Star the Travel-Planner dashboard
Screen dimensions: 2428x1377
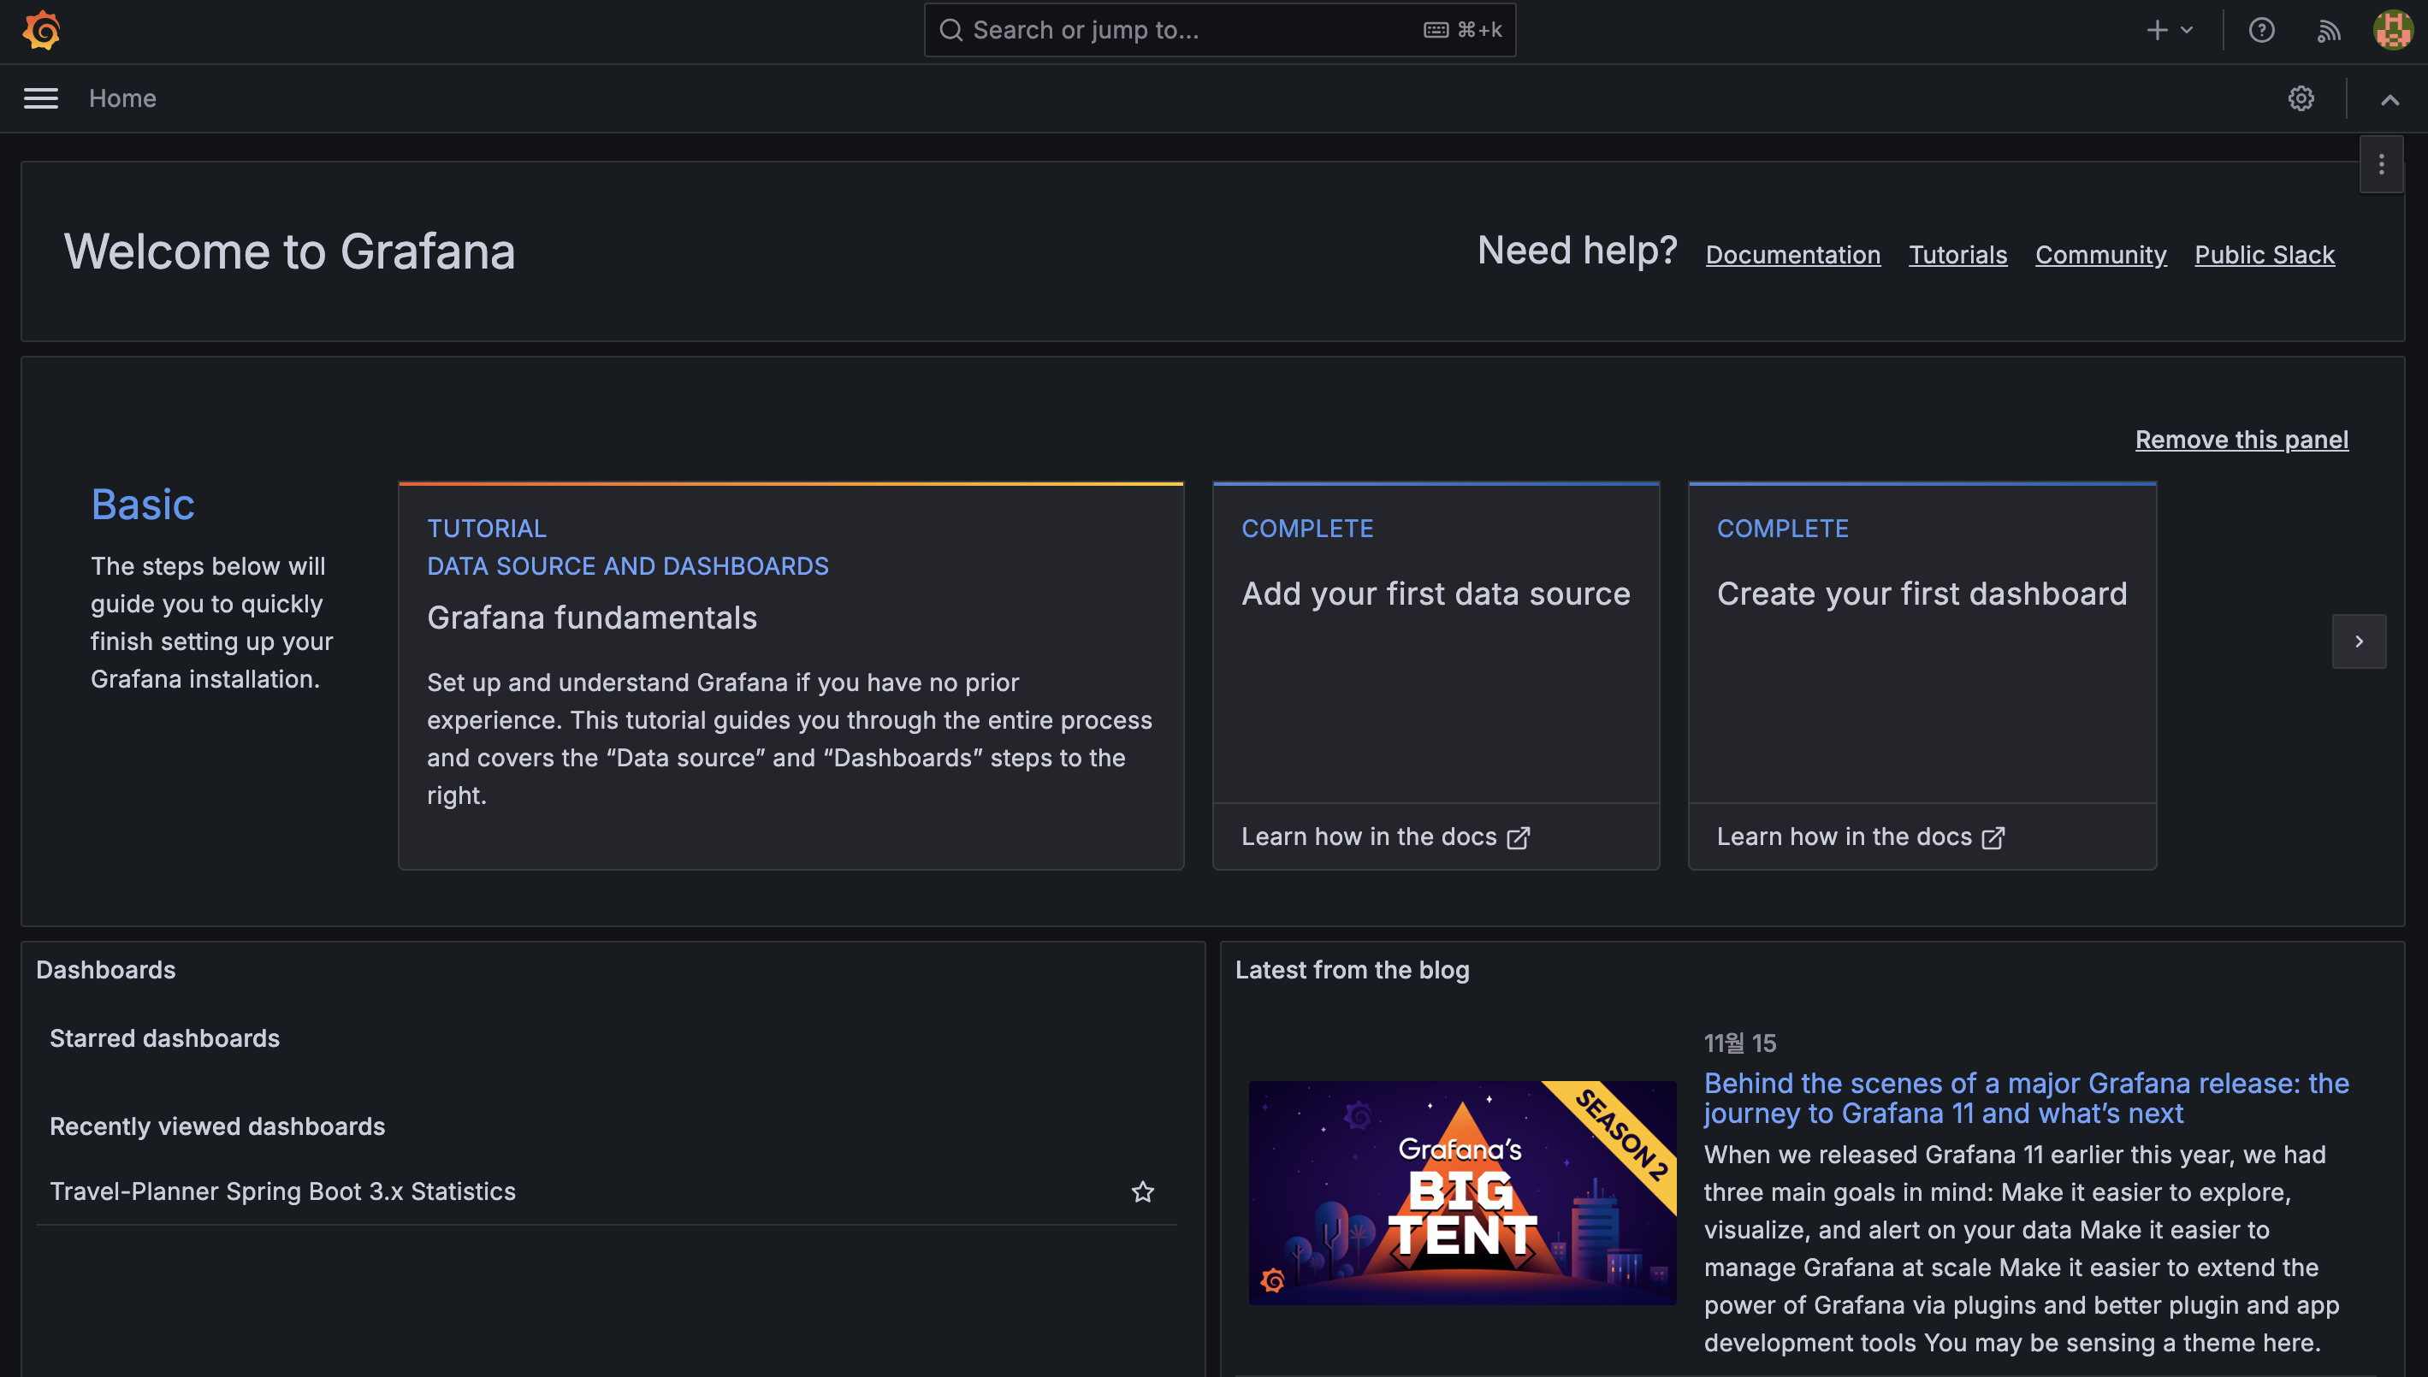coord(1143,1191)
